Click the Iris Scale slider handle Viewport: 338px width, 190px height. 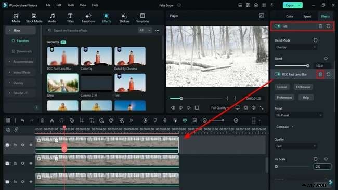276,166
